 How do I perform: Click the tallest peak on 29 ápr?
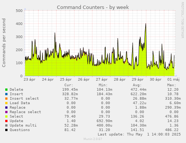click(x=146, y=24)
